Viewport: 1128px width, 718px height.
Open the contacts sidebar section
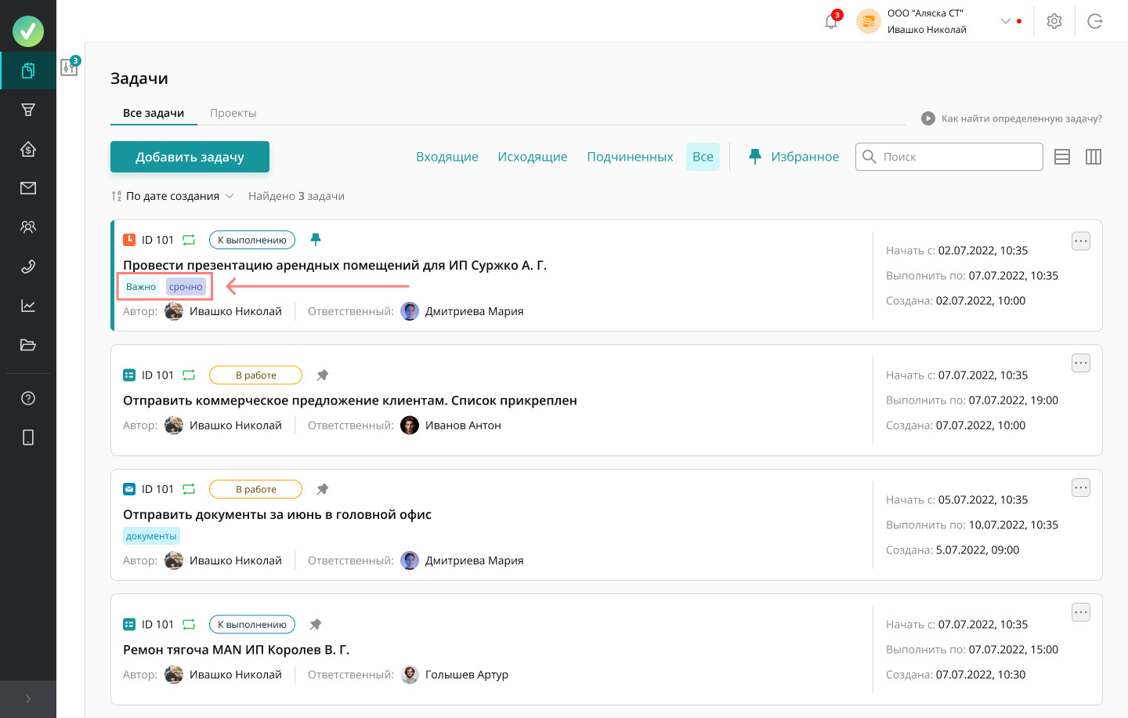pos(28,227)
